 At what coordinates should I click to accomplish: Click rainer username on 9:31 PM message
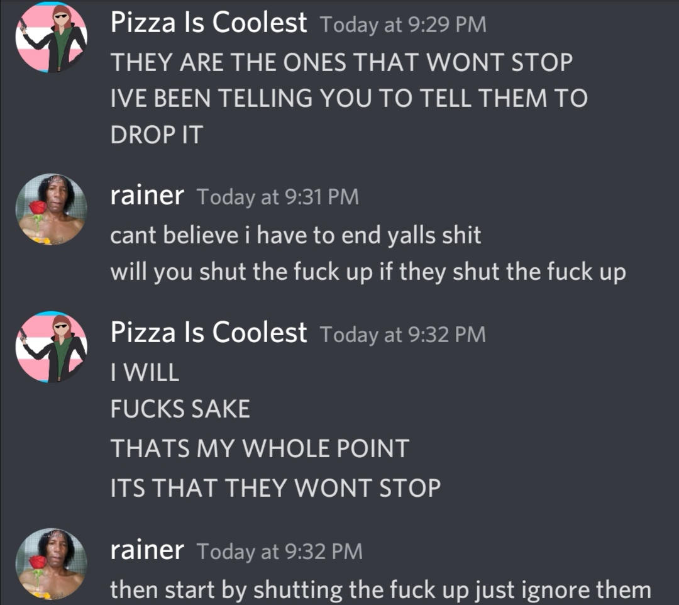pos(147,196)
